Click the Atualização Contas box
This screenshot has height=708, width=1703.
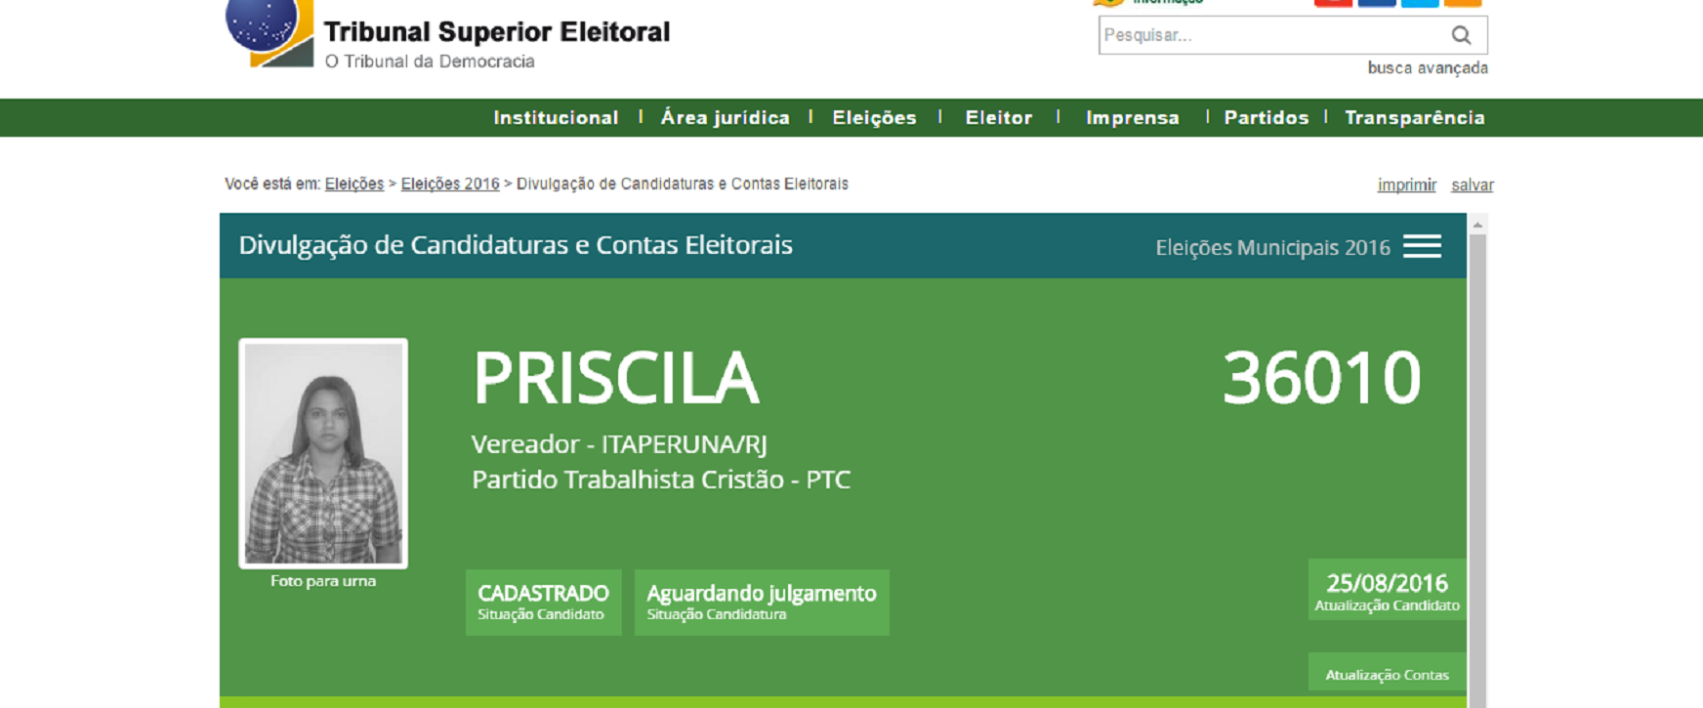tap(1388, 673)
